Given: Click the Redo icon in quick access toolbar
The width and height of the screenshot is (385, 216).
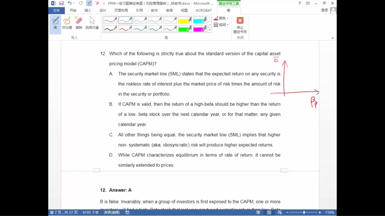Looking at the screenshot, I should [x=81, y=3].
